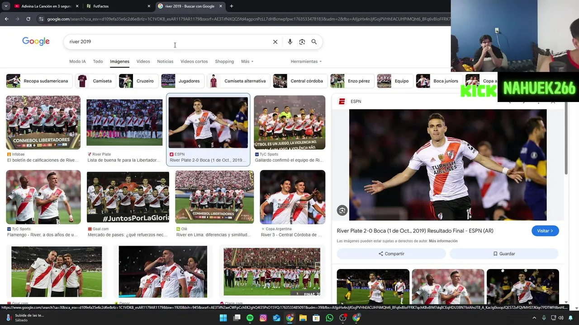This screenshot has height=325, width=579.
Task: Search inside image with lens icon on preview
Action: [342, 210]
